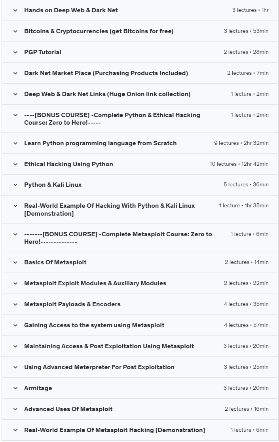This screenshot has width=279, height=442.
Task: Expand chevron for Learn Python programming language
Action: 15,143
